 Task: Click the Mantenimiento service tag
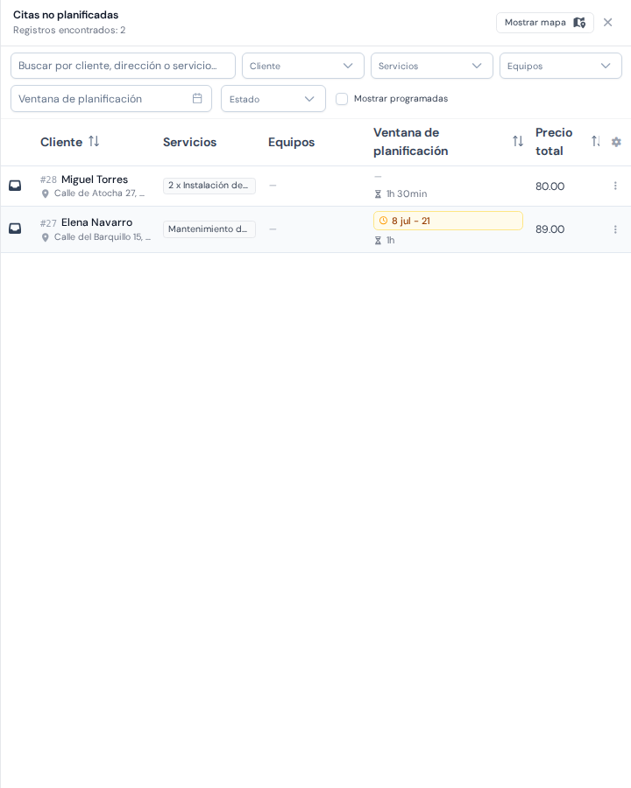coord(209,229)
